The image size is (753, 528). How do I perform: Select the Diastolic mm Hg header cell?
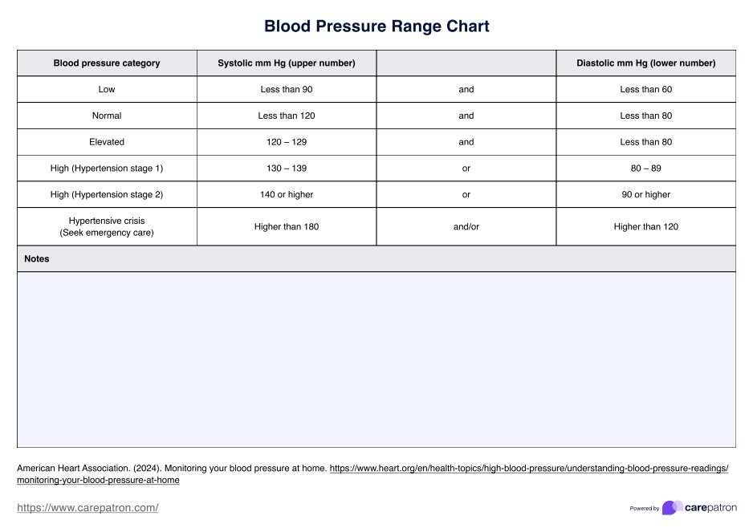click(645, 63)
